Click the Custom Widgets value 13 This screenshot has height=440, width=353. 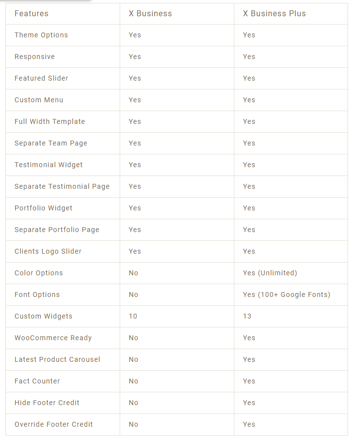(x=247, y=316)
